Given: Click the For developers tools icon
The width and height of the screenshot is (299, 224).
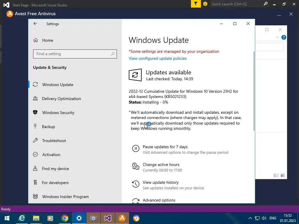Looking at the screenshot, I should [x=35, y=182].
